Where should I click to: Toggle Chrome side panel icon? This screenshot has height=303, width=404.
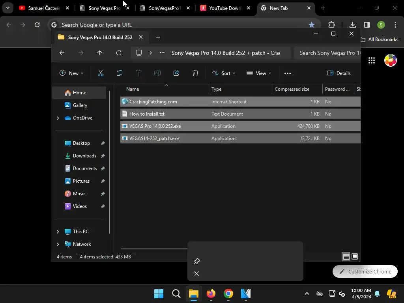[x=367, y=25]
